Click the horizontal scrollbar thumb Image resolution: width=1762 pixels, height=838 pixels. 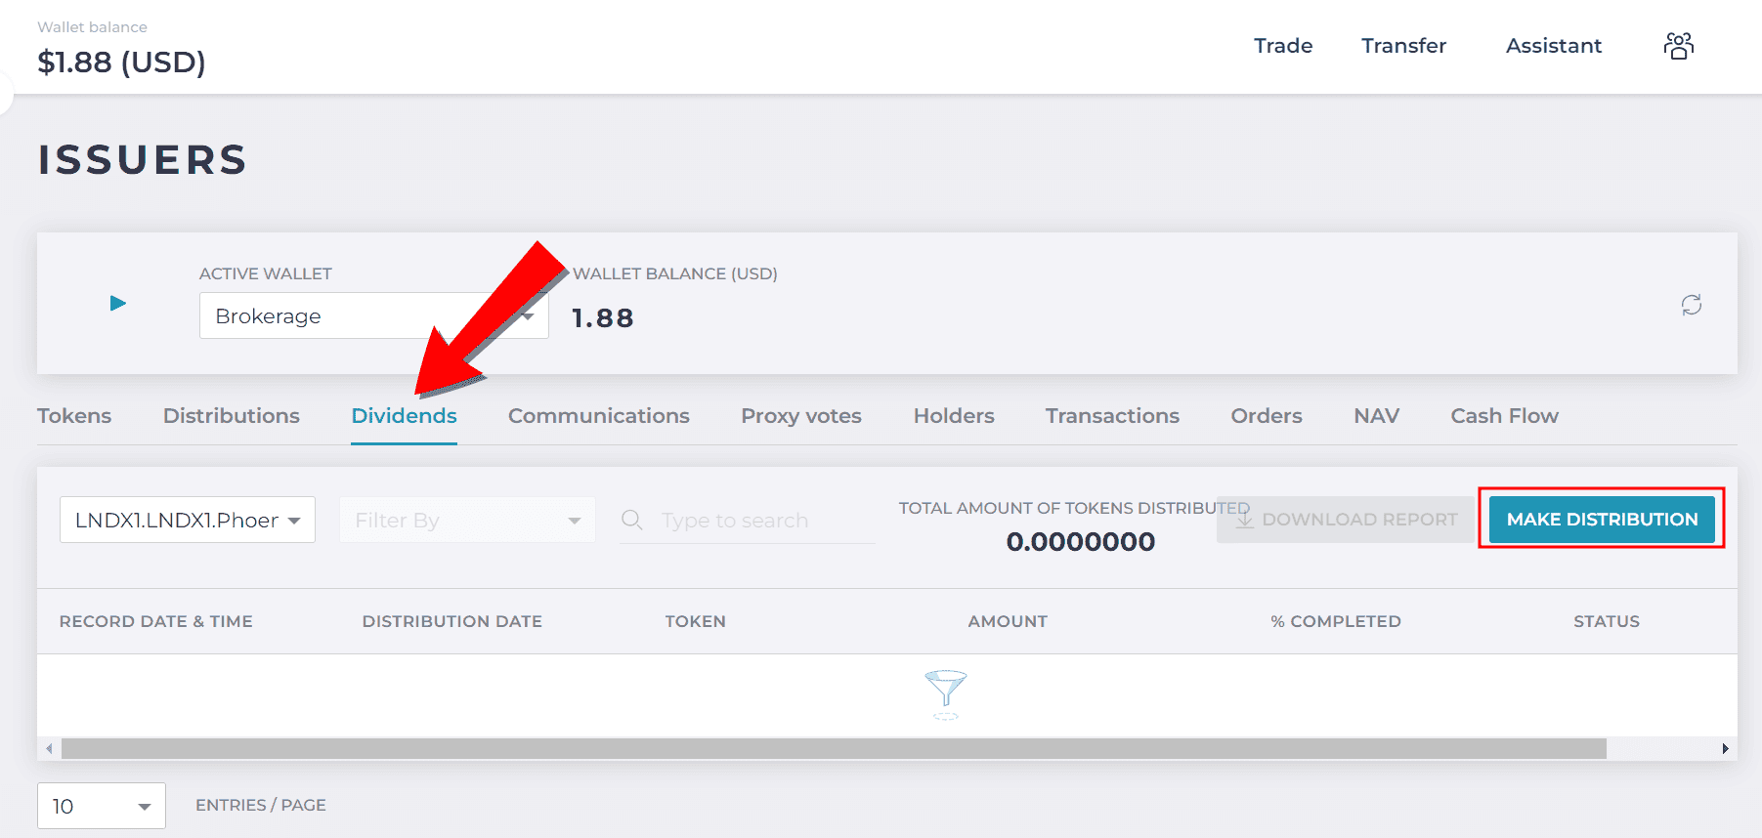(834, 749)
